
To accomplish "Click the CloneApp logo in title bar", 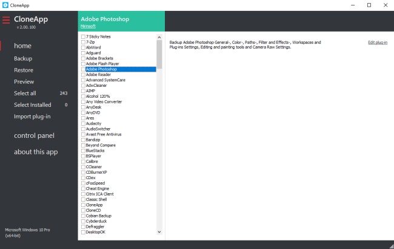I will click(5, 5).
